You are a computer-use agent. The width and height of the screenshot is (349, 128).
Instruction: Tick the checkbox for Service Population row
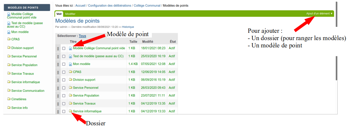point(64,96)
